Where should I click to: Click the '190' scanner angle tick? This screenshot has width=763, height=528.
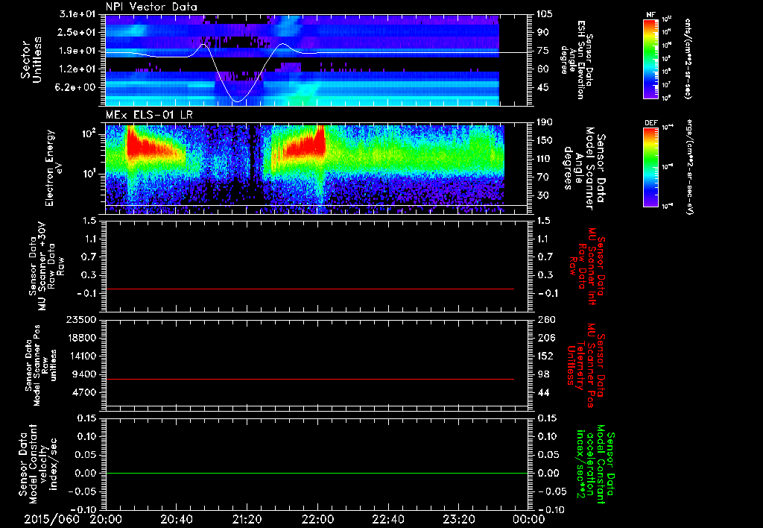coord(544,122)
